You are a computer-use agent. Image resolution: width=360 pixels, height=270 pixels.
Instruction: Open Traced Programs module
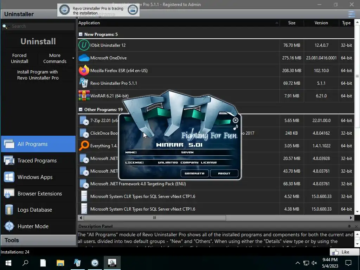(x=38, y=160)
